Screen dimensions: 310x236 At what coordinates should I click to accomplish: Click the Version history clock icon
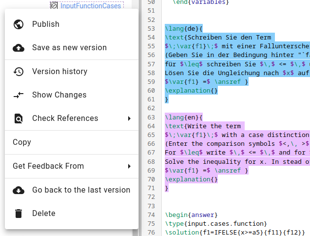click(x=19, y=72)
